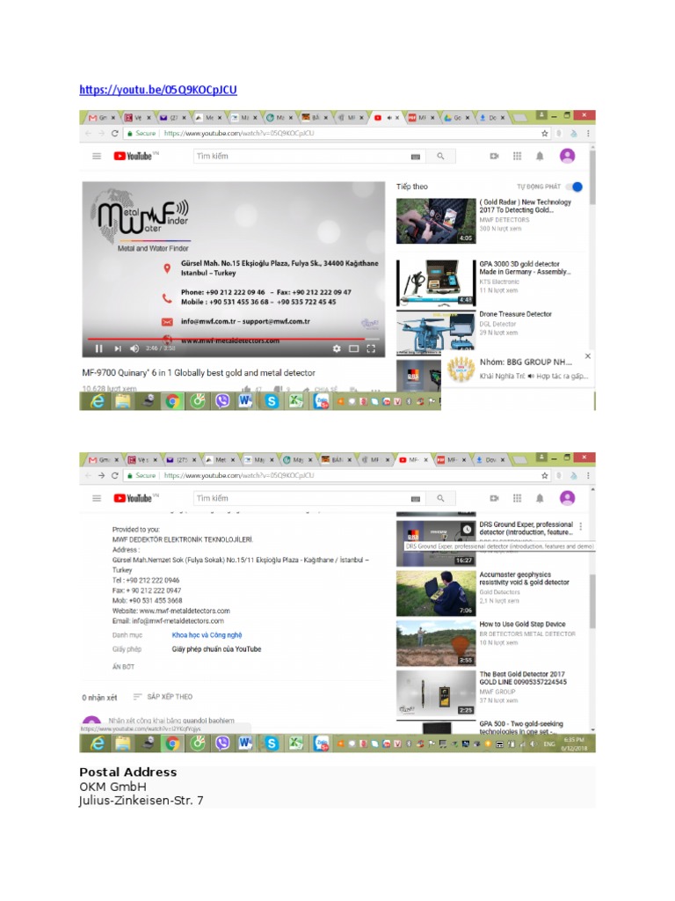The width and height of the screenshot is (675, 901).
Task: Open the SẮP XẾP THEO sort dropdown
Action: coord(163,697)
